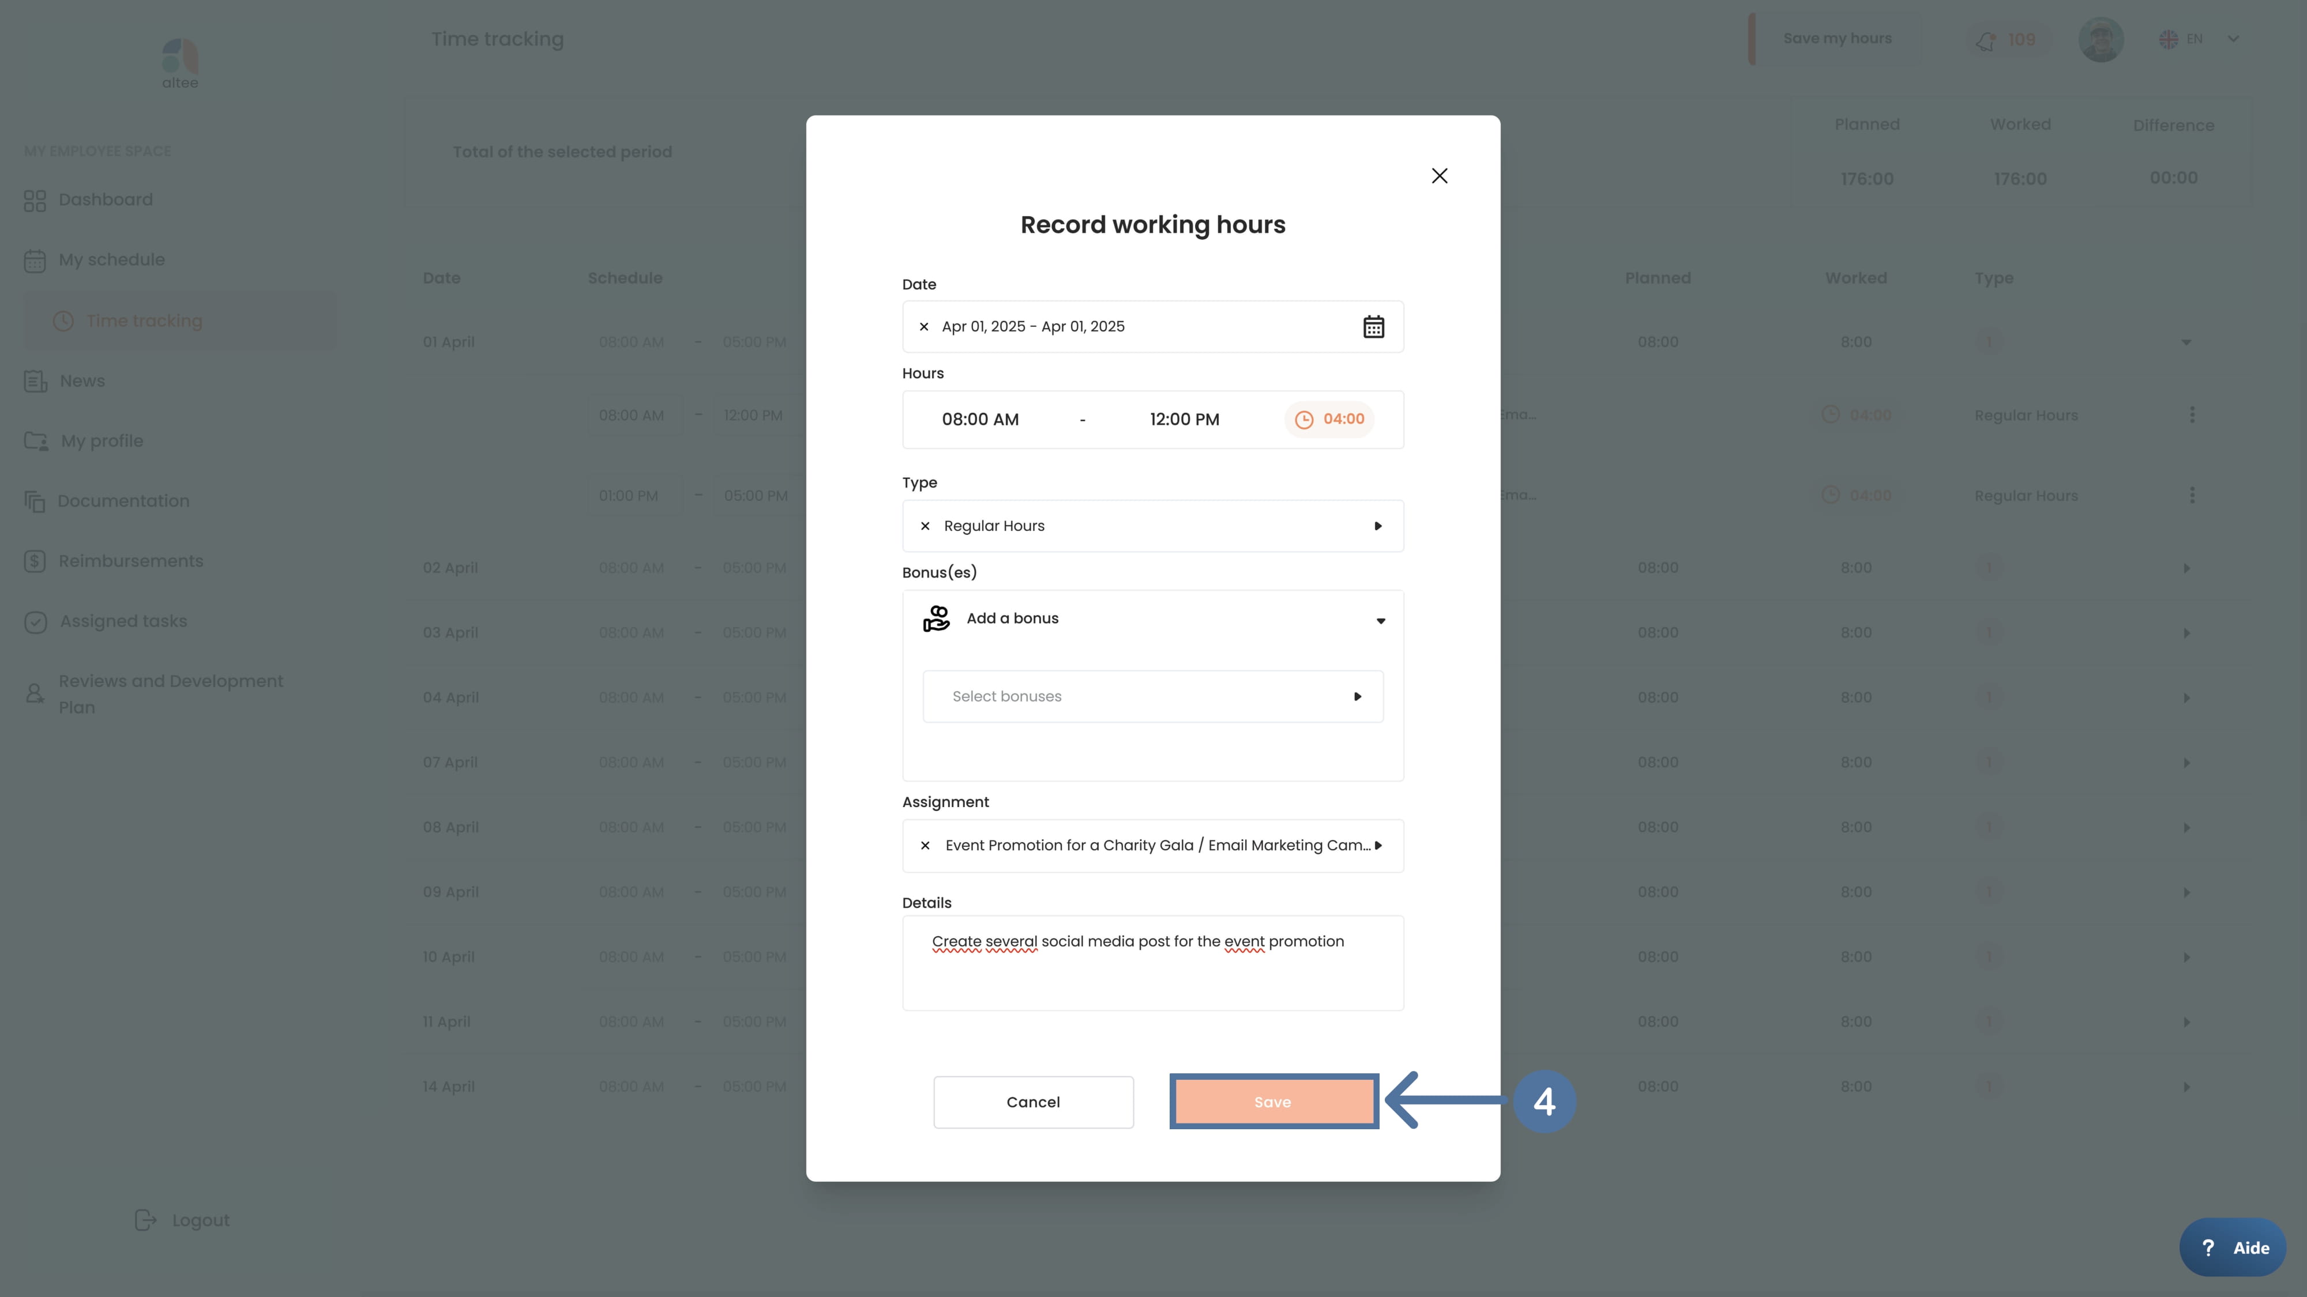The width and height of the screenshot is (2307, 1297).
Task: Expand the 09 April row arrow
Action: tap(2186, 892)
